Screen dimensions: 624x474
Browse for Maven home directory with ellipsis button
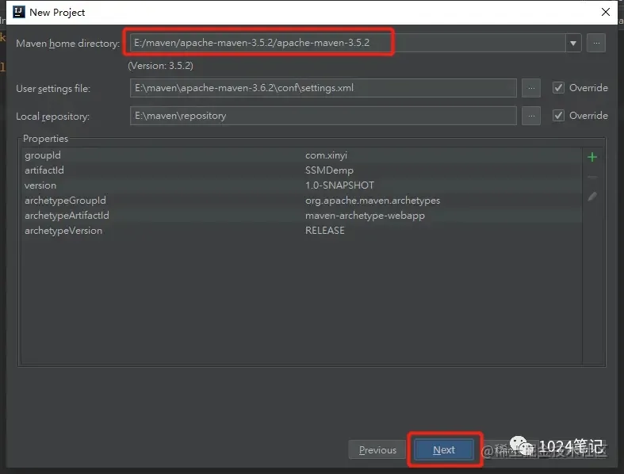(x=595, y=43)
